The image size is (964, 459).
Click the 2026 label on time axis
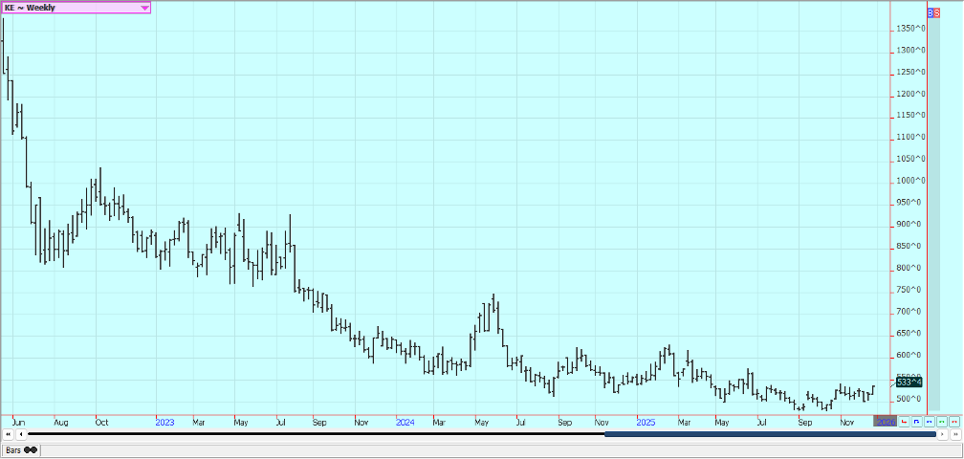coord(886,421)
